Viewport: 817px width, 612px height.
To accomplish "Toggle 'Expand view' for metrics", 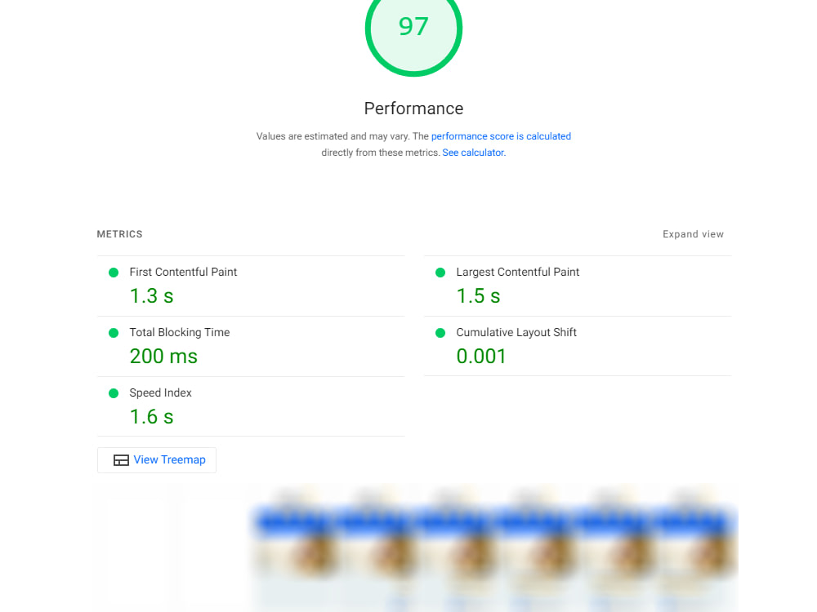I will [x=693, y=234].
